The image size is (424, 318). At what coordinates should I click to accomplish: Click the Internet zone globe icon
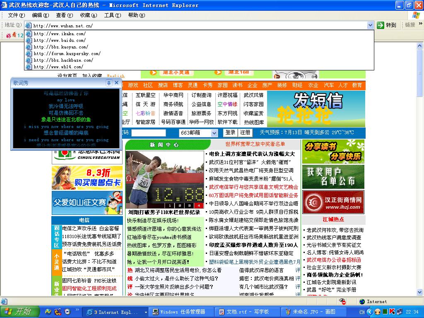(362, 301)
